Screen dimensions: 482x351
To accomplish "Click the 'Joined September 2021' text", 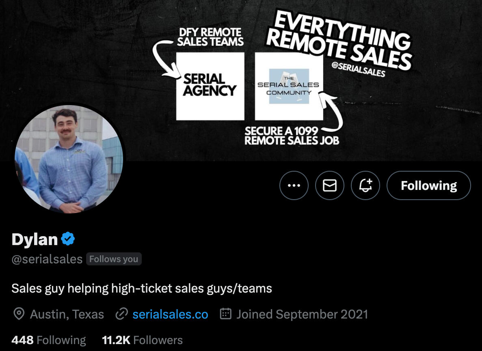I will (302, 314).
